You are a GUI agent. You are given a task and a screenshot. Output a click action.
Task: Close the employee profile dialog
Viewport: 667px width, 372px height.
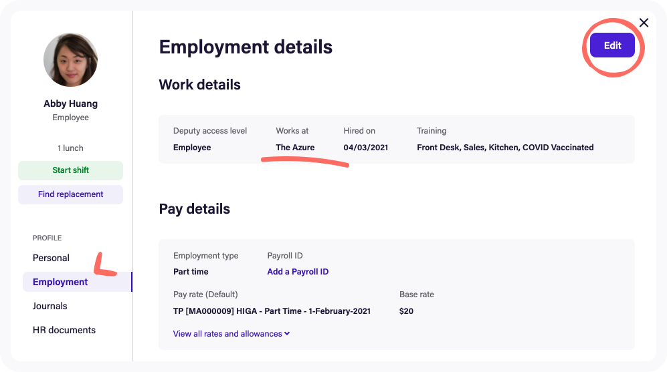[x=644, y=23]
